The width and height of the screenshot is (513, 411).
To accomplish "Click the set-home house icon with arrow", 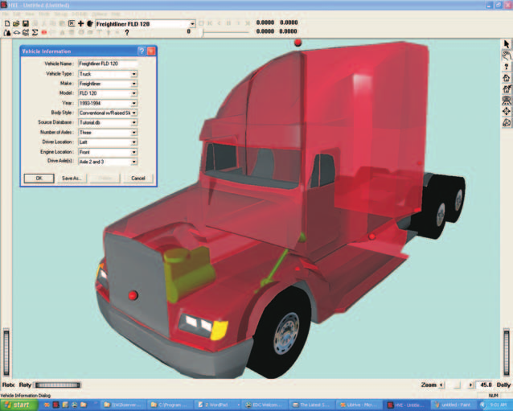I will (507, 88).
